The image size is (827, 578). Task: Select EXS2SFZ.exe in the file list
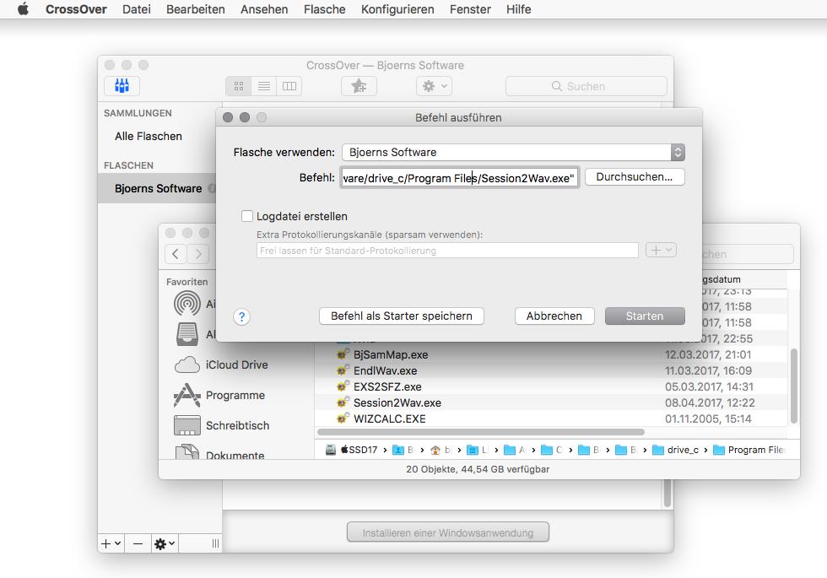tap(387, 386)
